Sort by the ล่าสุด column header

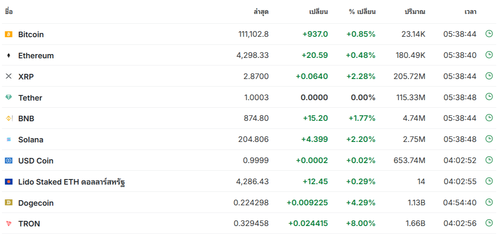tap(261, 12)
